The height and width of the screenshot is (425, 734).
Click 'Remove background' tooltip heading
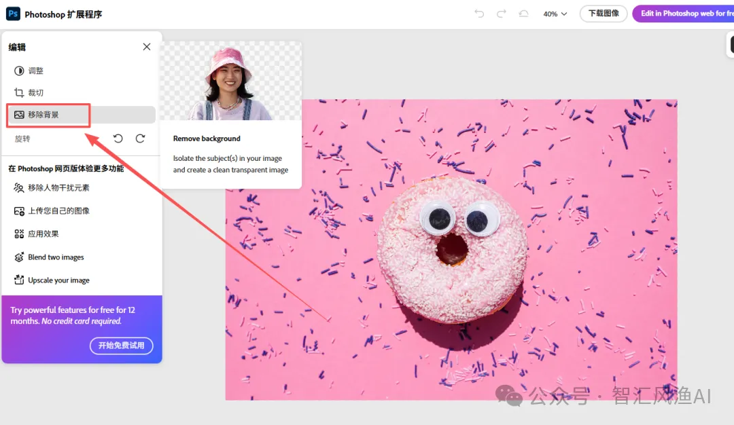tap(207, 138)
